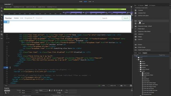171x96 pixels.
Task: Insert the Media Object component
Action: [x=141, y=29]
